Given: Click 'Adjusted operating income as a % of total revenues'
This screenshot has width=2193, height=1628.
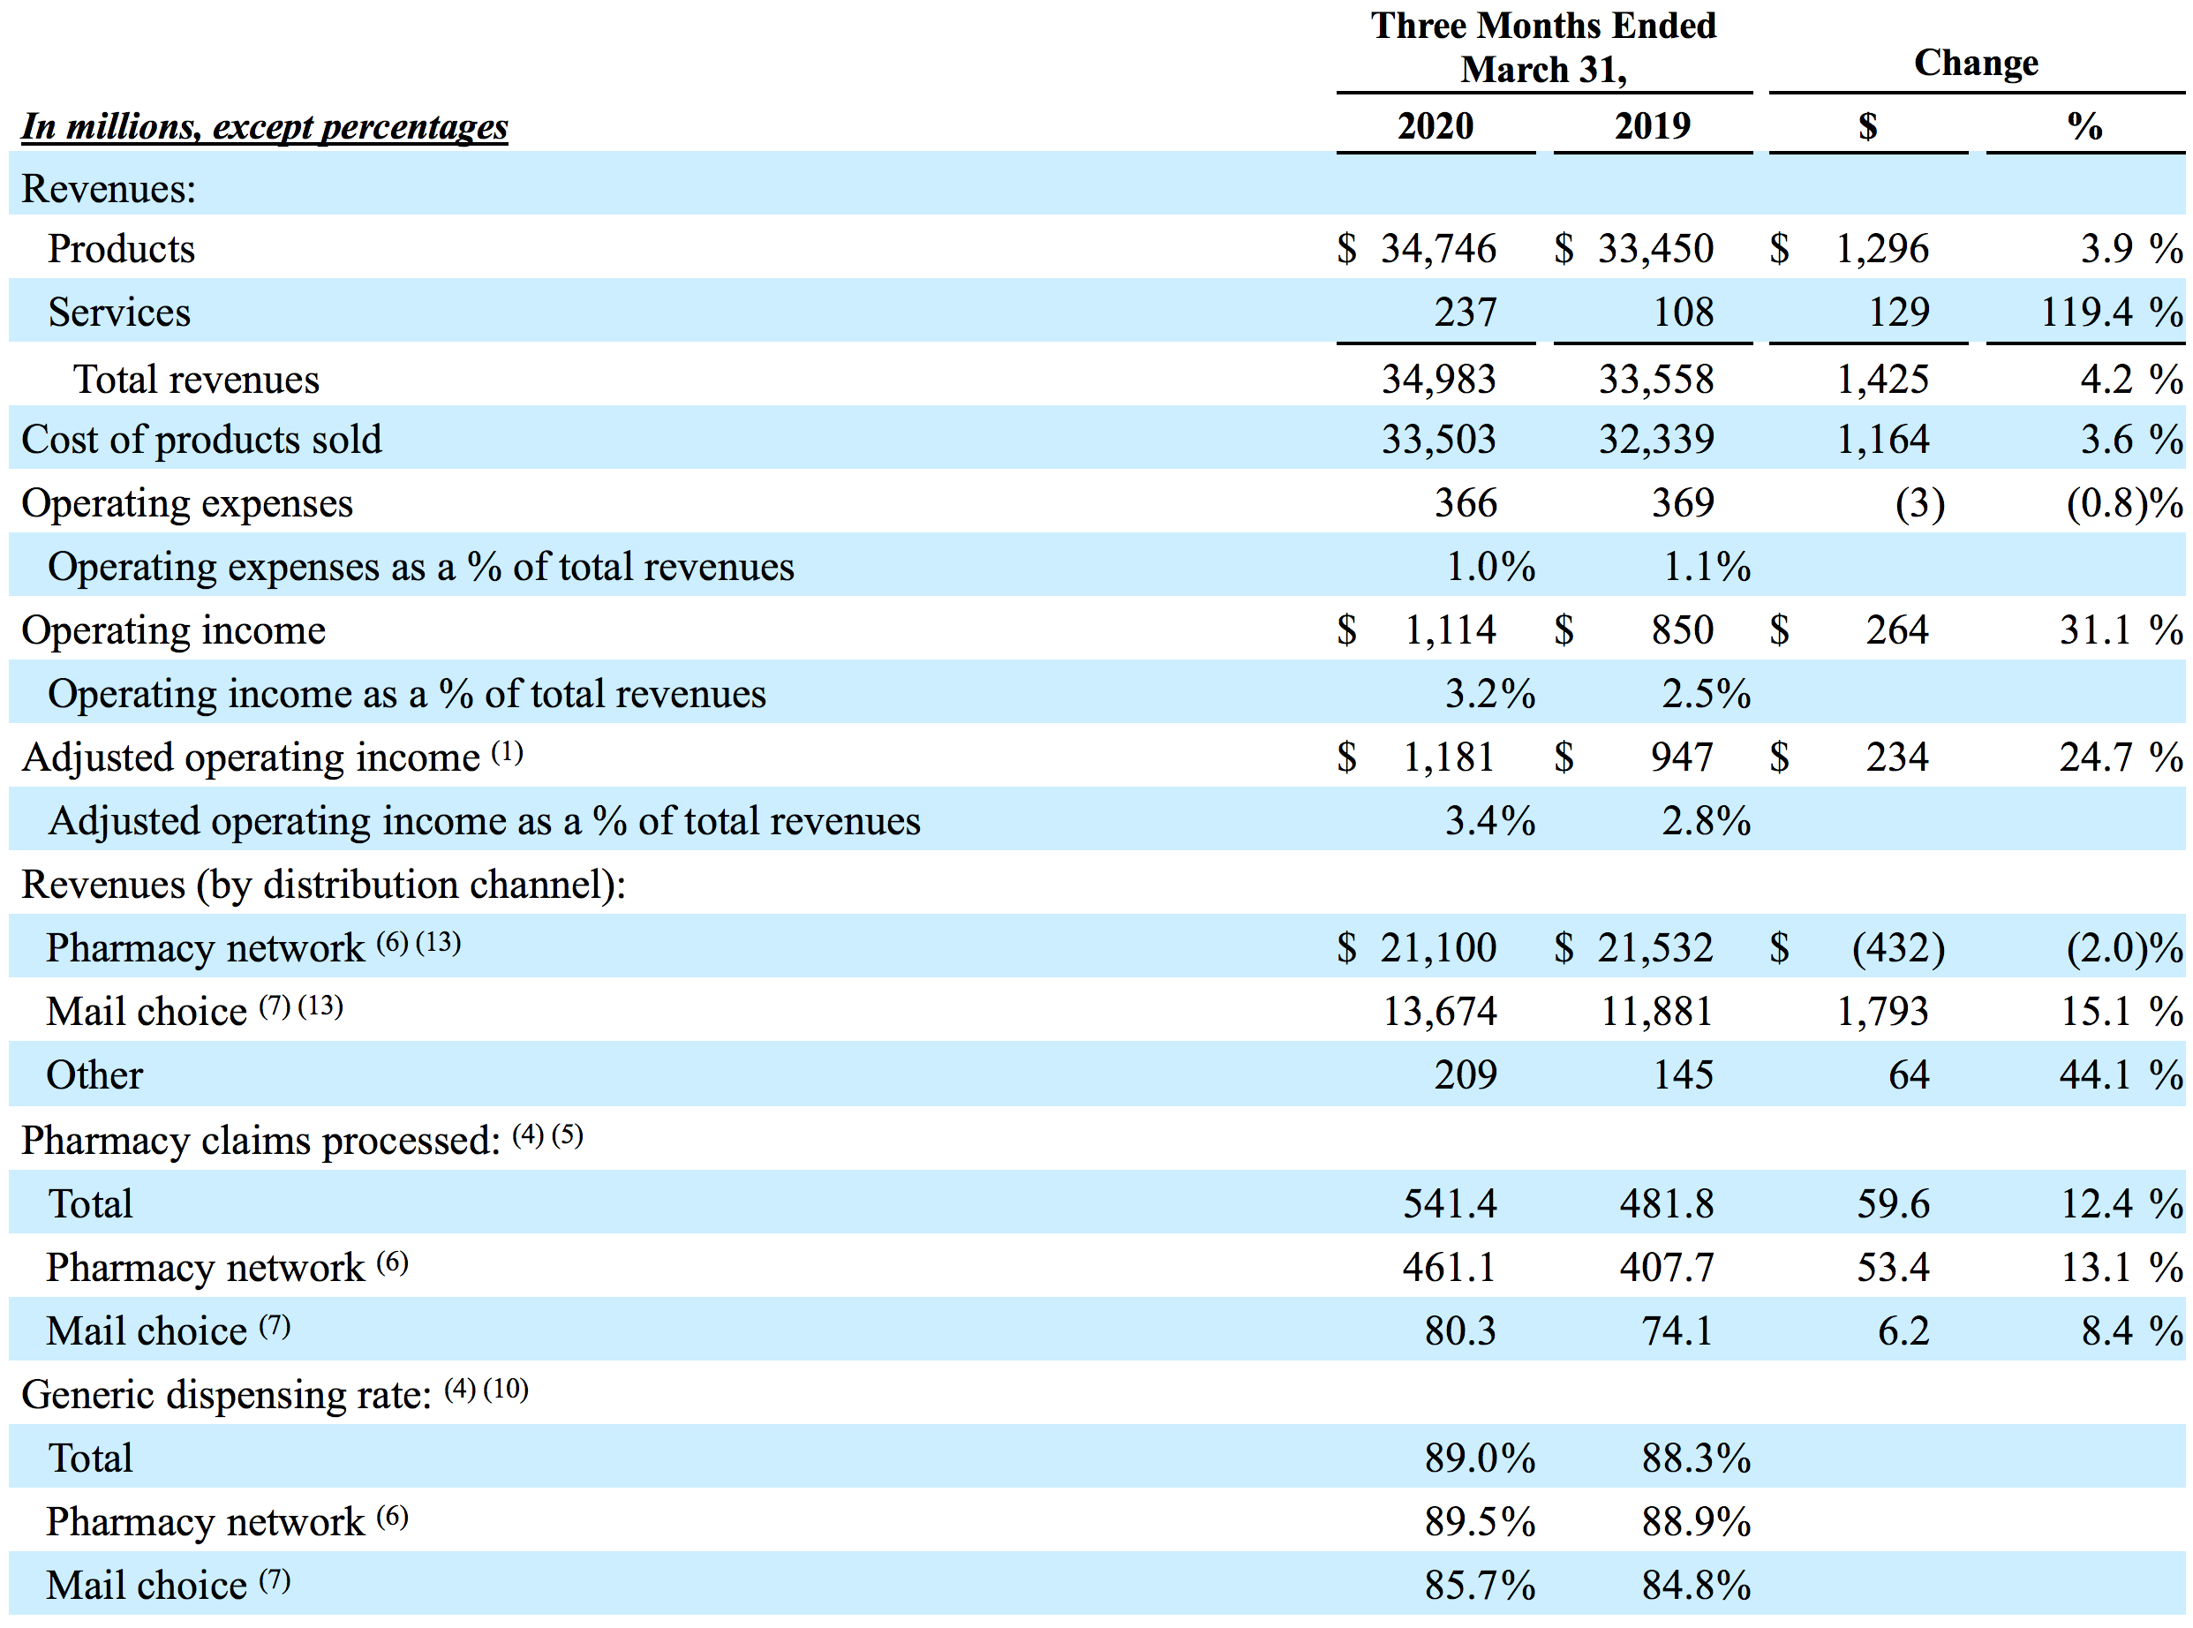Looking at the screenshot, I should click(x=485, y=821).
